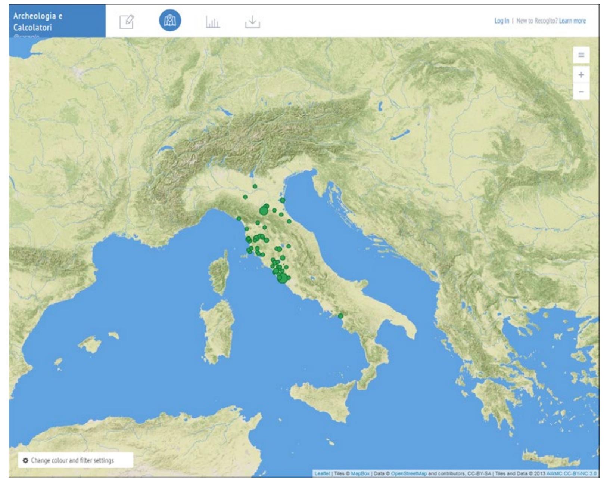Open the MapBox tiles credit link
The image size is (607, 479).
(361, 473)
